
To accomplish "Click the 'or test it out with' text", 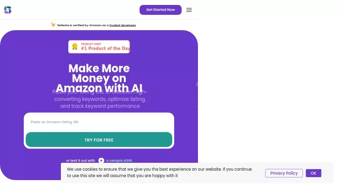I will (80, 160).
